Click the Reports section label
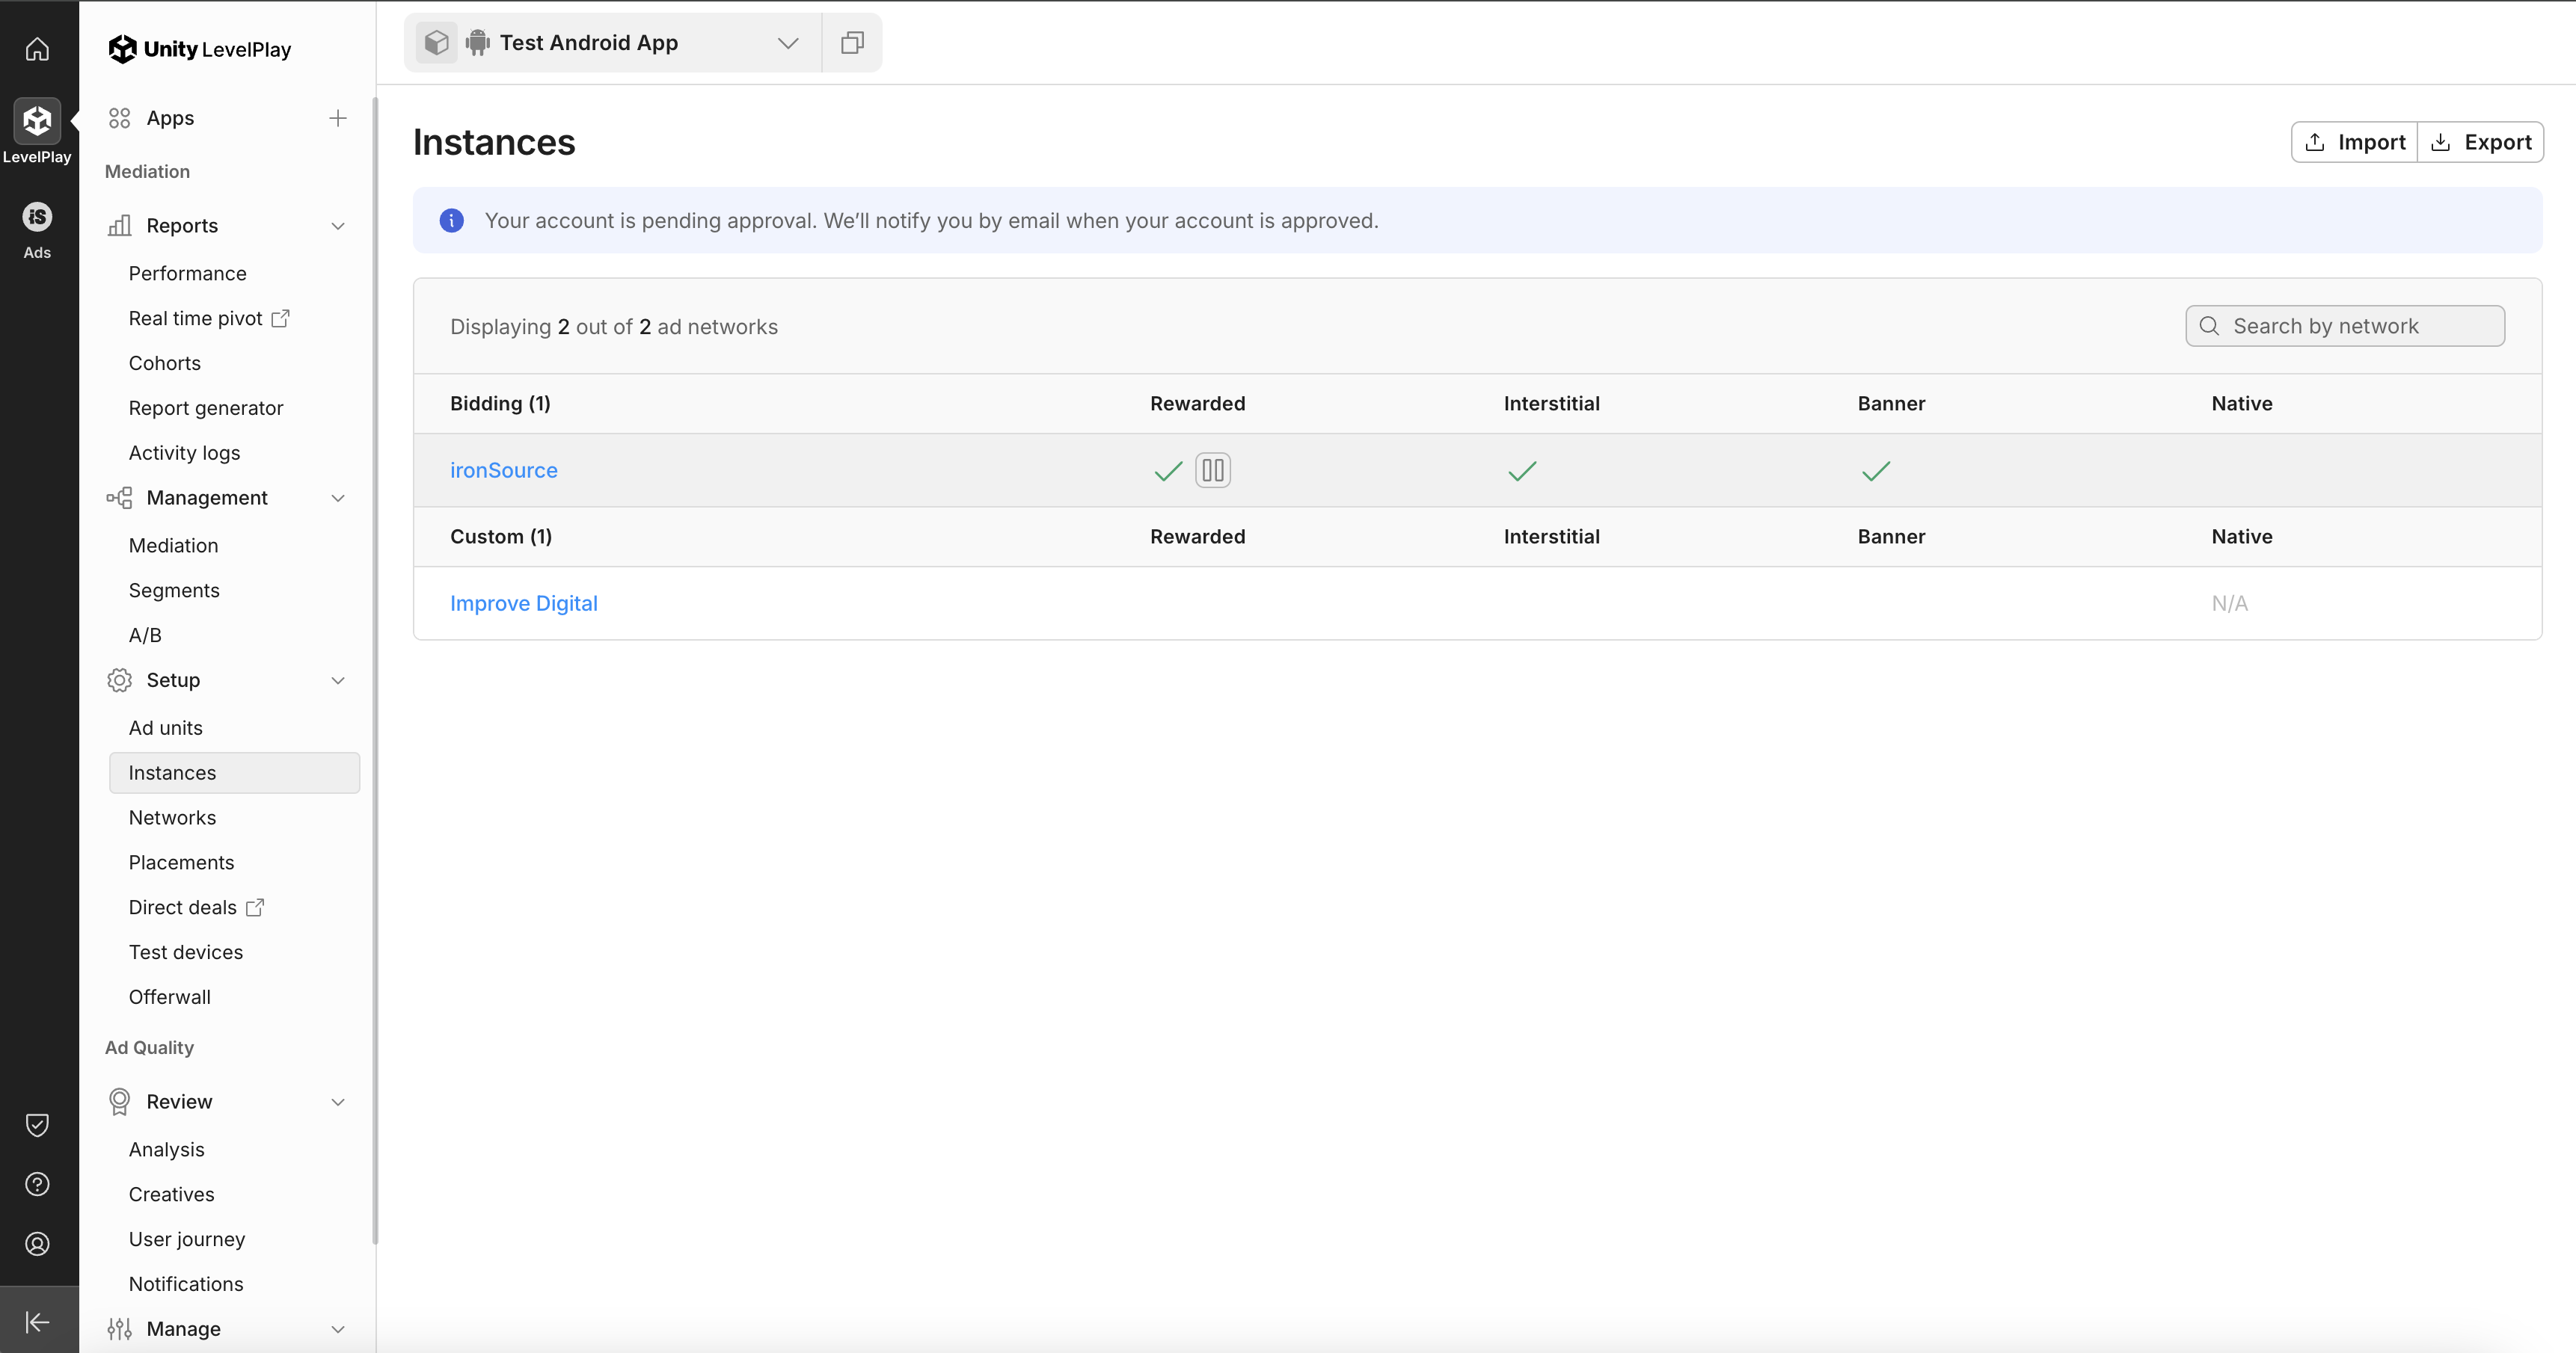2576x1353 pixels. point(182,226)
